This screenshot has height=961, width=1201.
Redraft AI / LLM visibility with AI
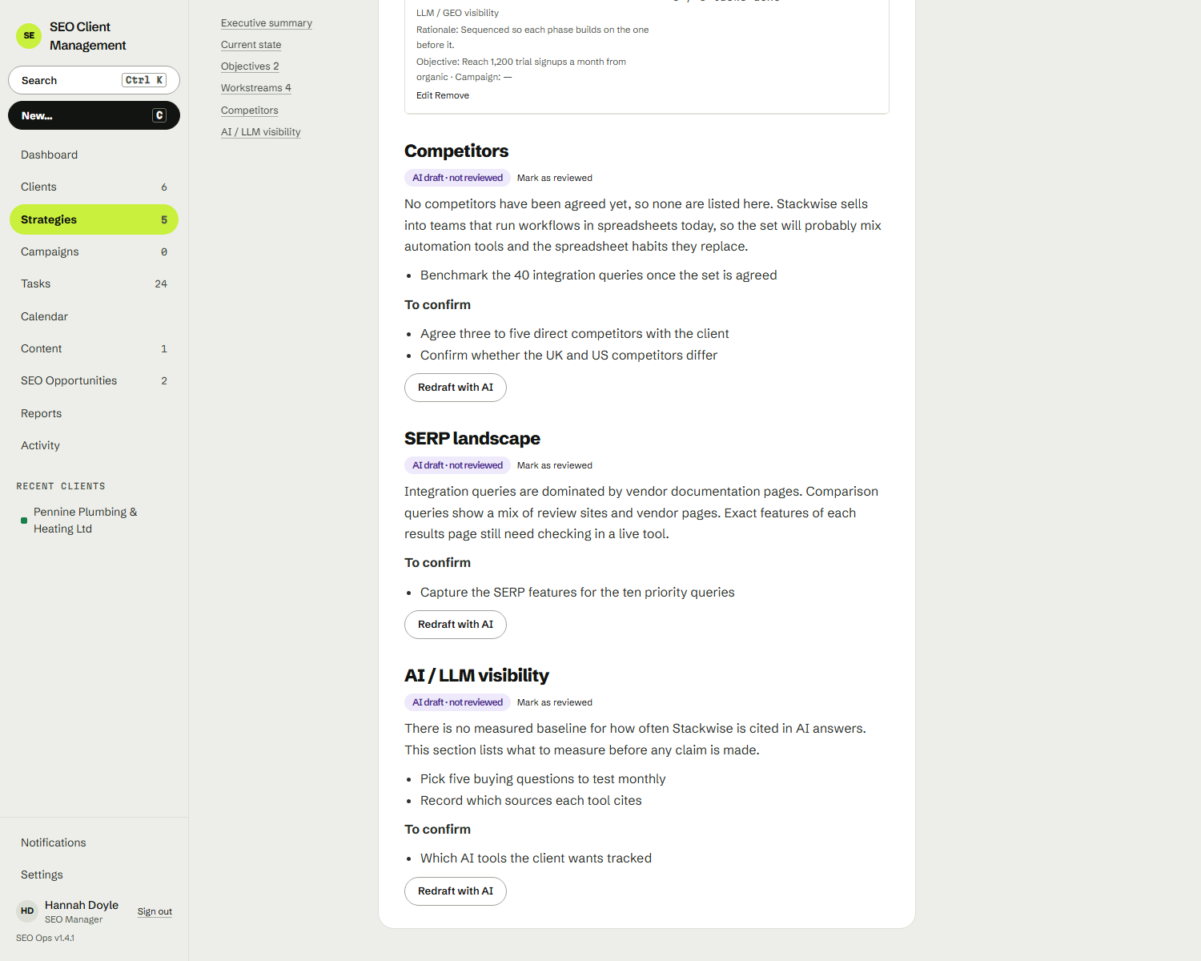pyautogui.click(x=456, y=891)
